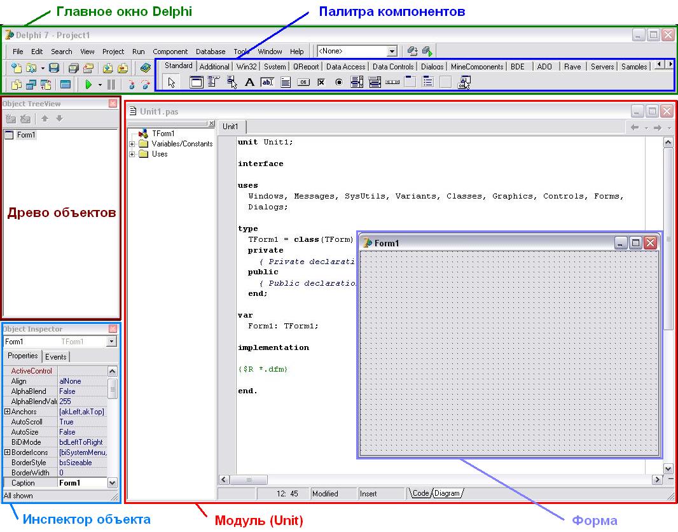The width and height of the screenshot is (678, 532).
Task: Switch to Diagram tab in editor
Action: [x=447, y=494]
